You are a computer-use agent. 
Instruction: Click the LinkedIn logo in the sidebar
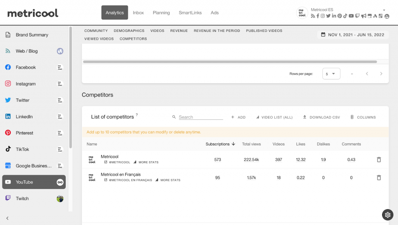point(8,117)
